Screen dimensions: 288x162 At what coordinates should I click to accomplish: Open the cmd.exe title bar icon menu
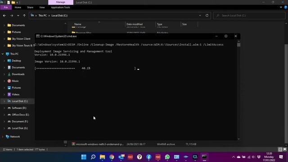coord(38,36)
